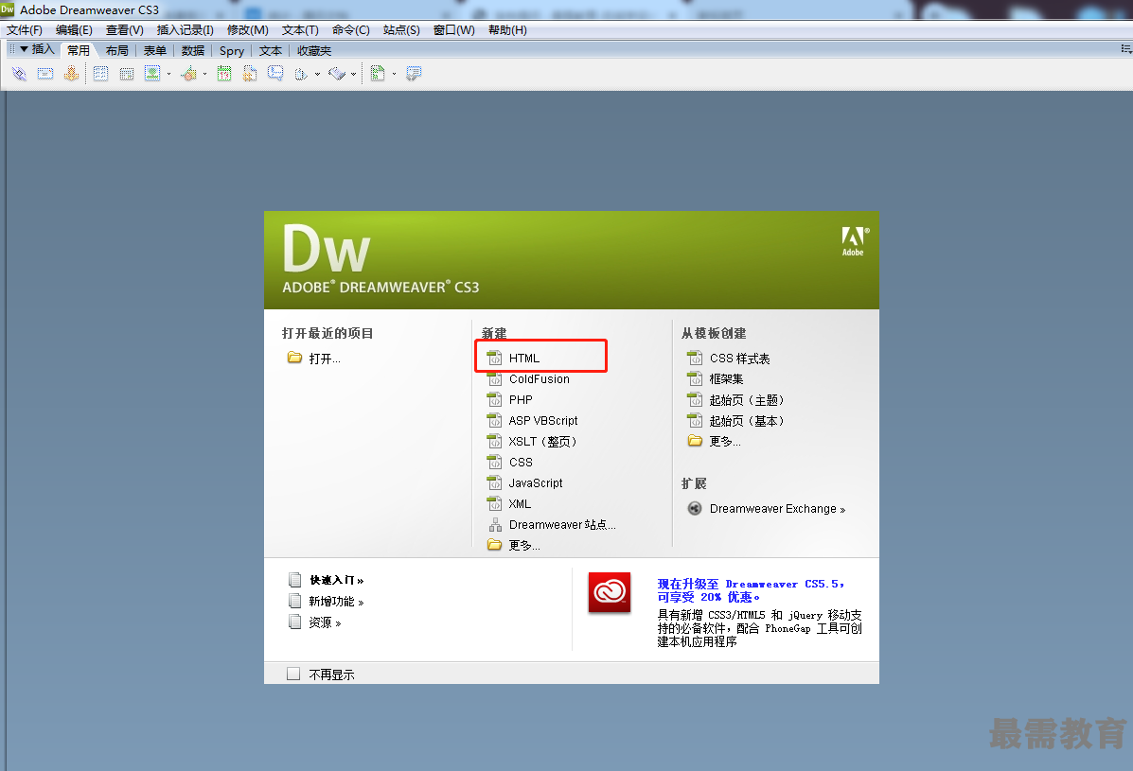This screenshot has height=771, width=1133.
Task: Create a new ASP VBScript document
Action: click(x=542, y=420)
